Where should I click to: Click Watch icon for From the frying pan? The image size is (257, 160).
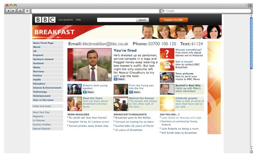coord(135,92)
